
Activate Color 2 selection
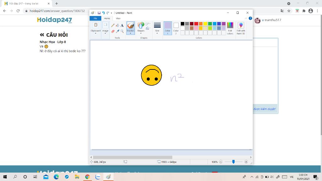(x=176, y=28)
